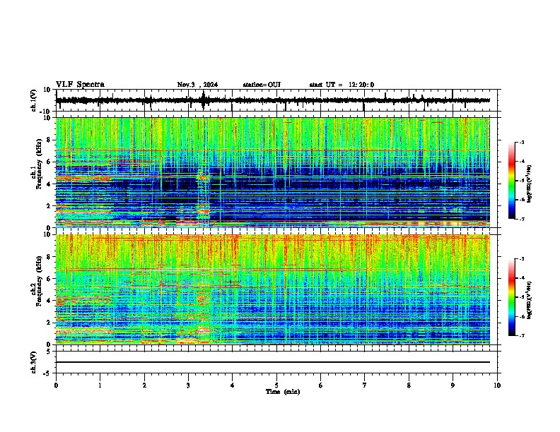The width and height of the screenshot is (560, 432).
Task: Click the 'station=OUI' header text
Action: (x=262, y=85)
